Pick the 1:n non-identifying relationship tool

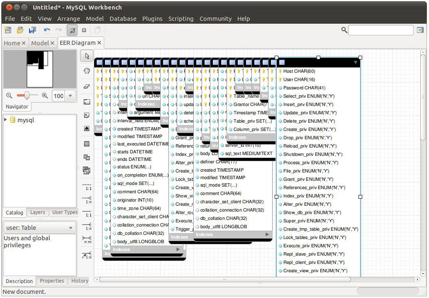[86, 199]
